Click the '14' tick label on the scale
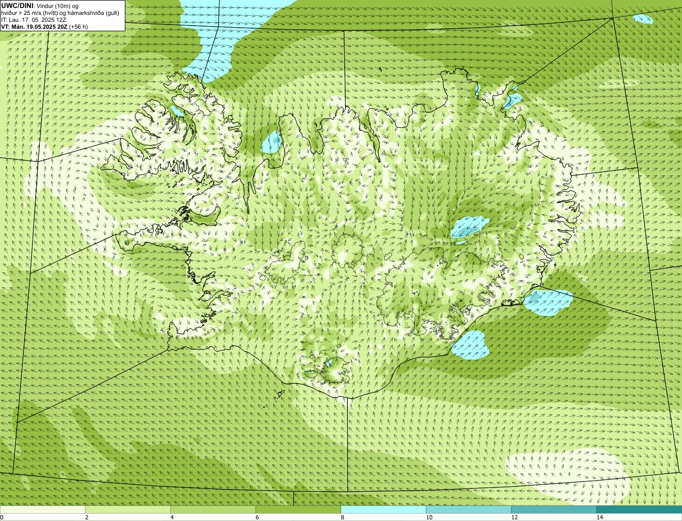Viewport: 682px width, 521px height. tap(599, 517)
